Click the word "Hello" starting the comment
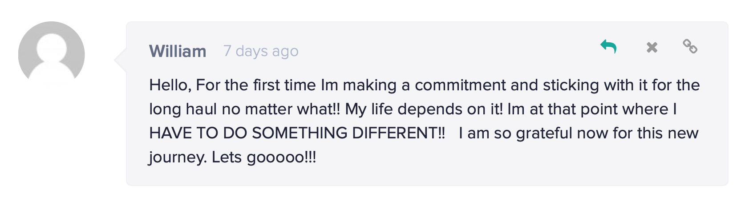745x202 pixels. [x=170, y=85]
